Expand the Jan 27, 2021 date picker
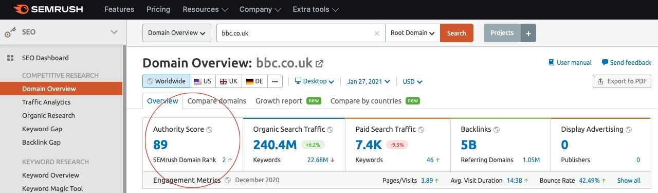658x193 pixels. [369, 81]
